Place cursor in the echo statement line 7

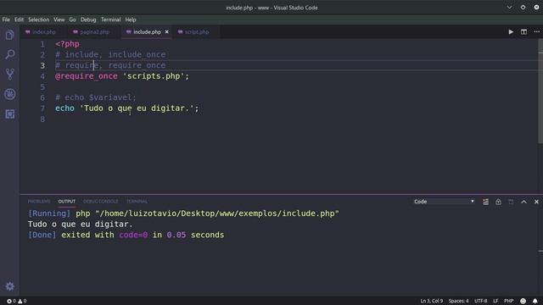click(126, 108)
